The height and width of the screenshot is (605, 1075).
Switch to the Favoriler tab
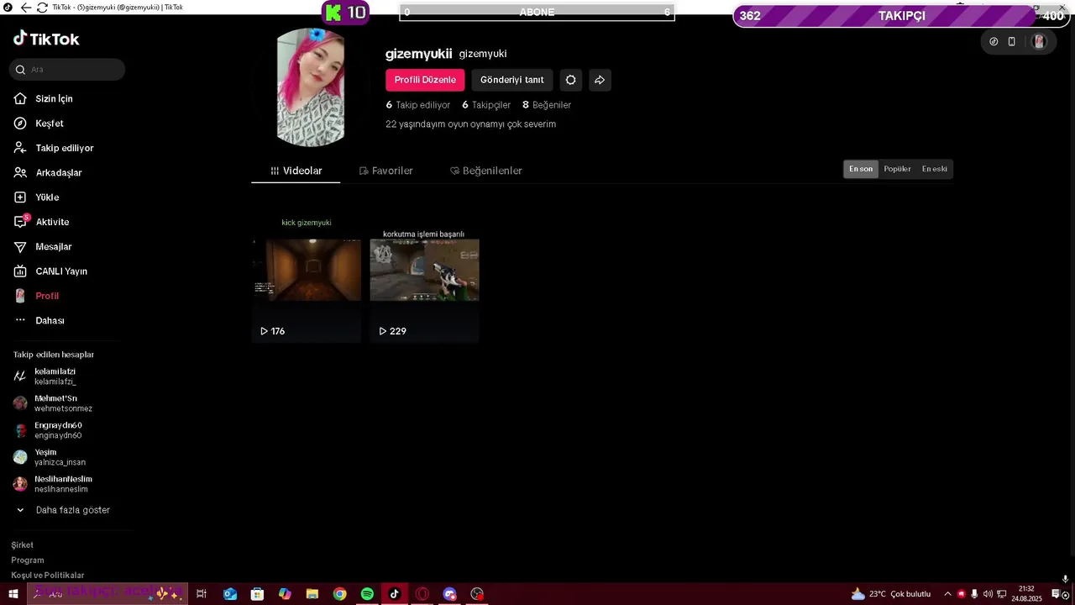pos(385,171)
